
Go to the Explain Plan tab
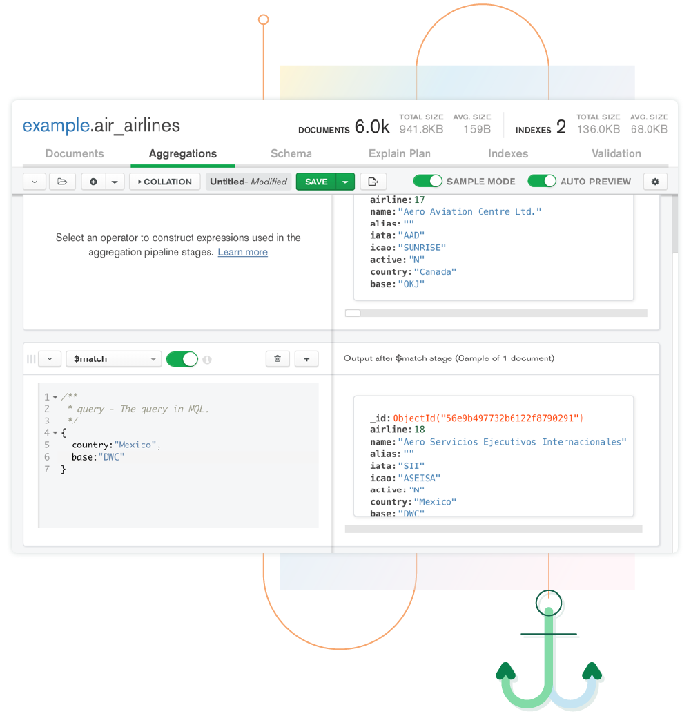point(400,153)
